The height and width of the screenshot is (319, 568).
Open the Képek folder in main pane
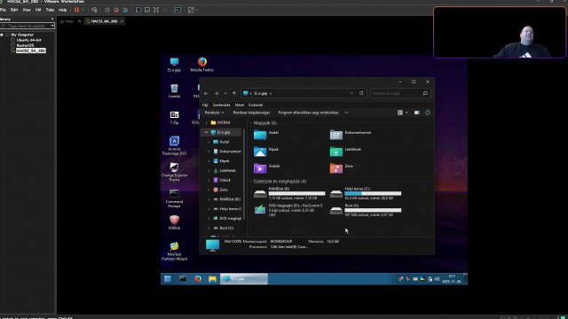266,151
